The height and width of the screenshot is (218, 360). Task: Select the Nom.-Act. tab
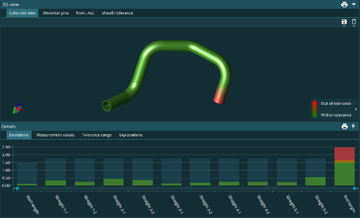85,13
